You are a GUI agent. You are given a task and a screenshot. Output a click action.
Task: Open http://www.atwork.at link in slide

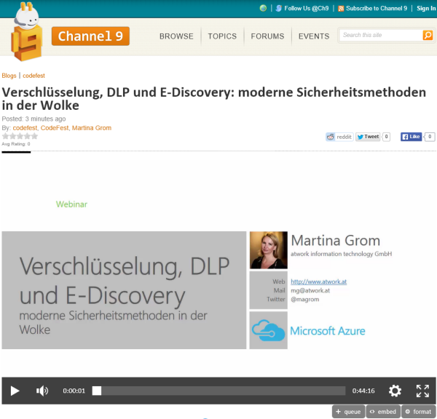point(318,282)
